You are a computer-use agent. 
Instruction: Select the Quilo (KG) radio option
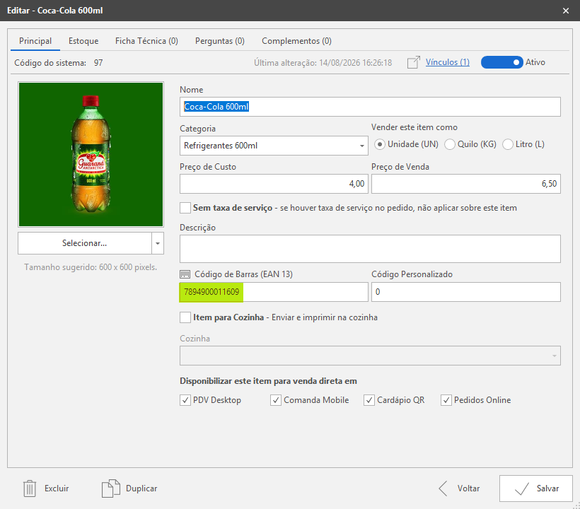(450, 144)
